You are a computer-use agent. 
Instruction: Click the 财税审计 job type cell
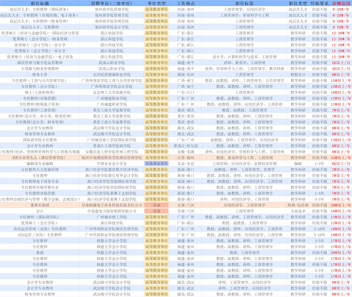coord(298,75)
